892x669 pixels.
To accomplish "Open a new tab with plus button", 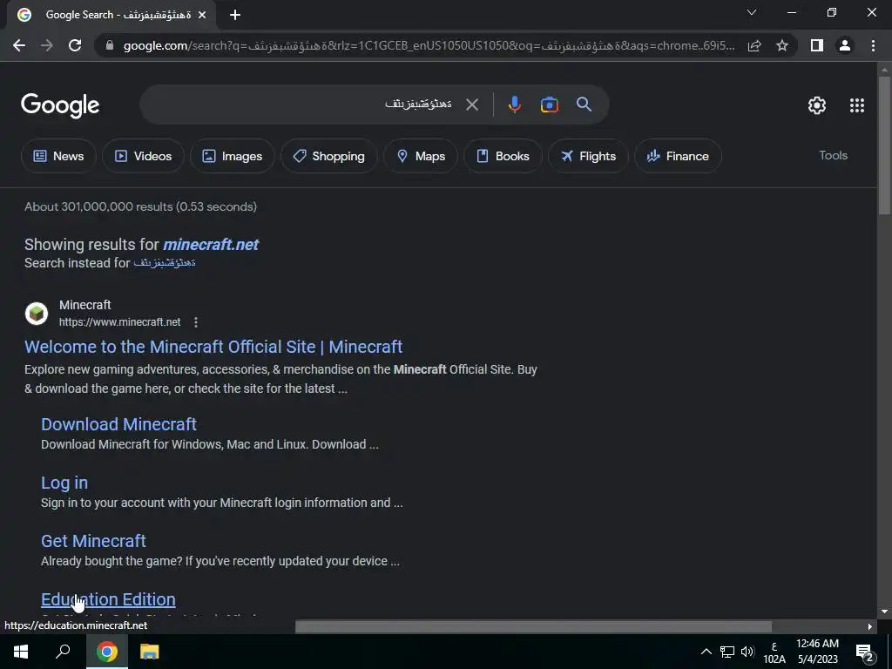I will click(235, 16).
